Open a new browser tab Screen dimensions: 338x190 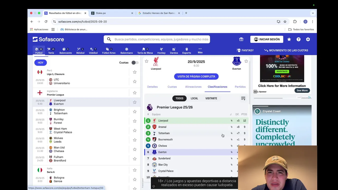coord(186,13)
